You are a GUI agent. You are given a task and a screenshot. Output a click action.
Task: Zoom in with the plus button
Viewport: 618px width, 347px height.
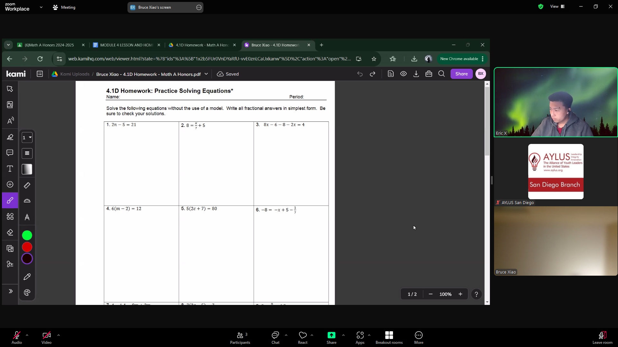coord(460,294)
